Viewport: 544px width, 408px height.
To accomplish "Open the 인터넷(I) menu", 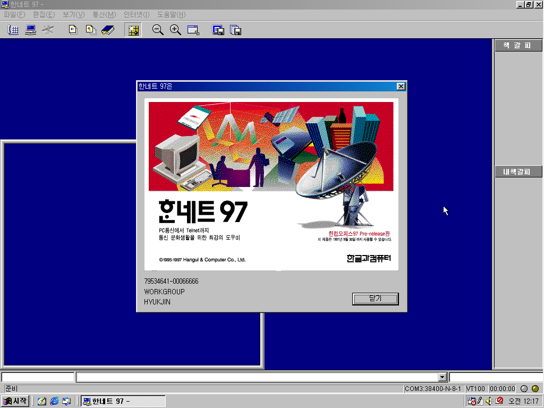I will [x=137, y=14].
